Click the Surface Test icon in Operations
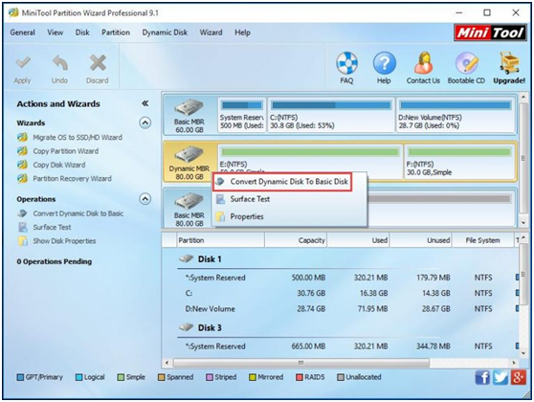 coord(22,227)
